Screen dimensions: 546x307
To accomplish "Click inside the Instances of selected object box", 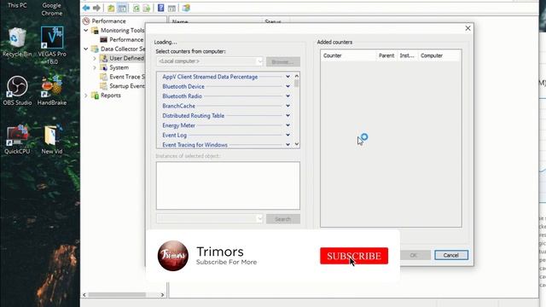I will point(228,186).
